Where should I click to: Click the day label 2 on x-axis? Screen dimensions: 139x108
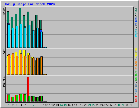pyautogui.click(x=13, y=105)
